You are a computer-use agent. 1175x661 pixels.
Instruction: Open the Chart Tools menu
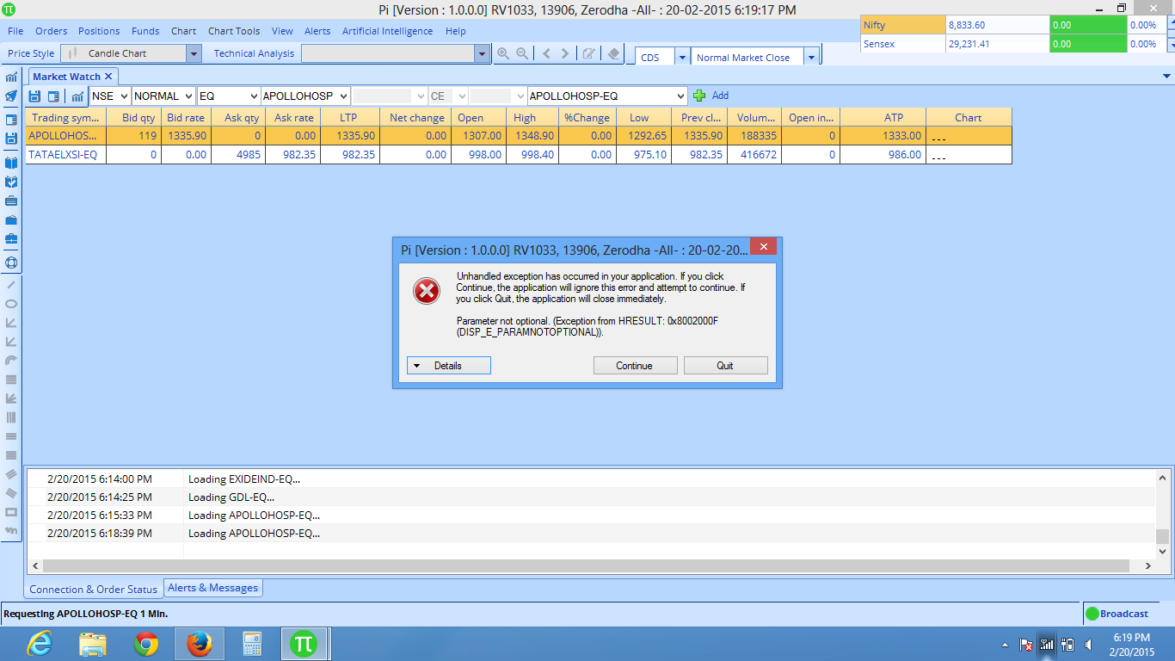[x=234, y=31]
